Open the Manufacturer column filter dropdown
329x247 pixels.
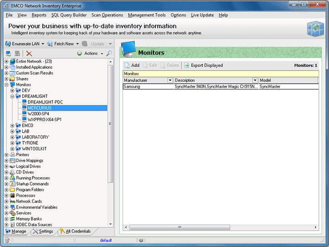(x=170, y=80)
